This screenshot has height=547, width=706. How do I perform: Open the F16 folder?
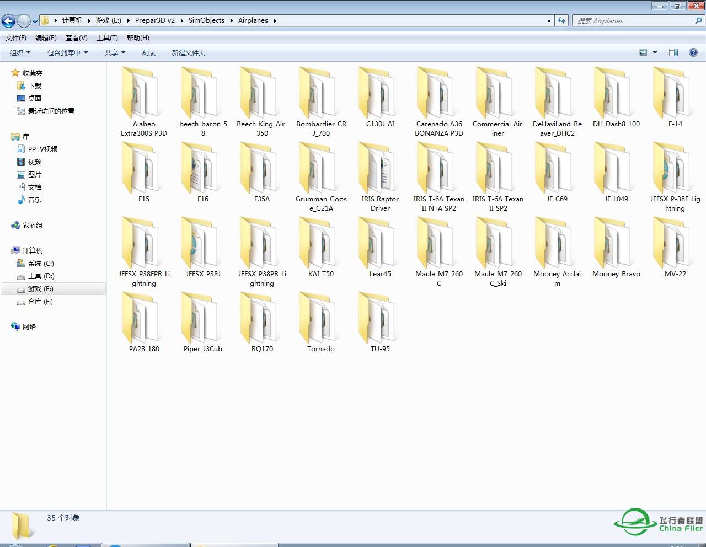click(x=203, y=172)
